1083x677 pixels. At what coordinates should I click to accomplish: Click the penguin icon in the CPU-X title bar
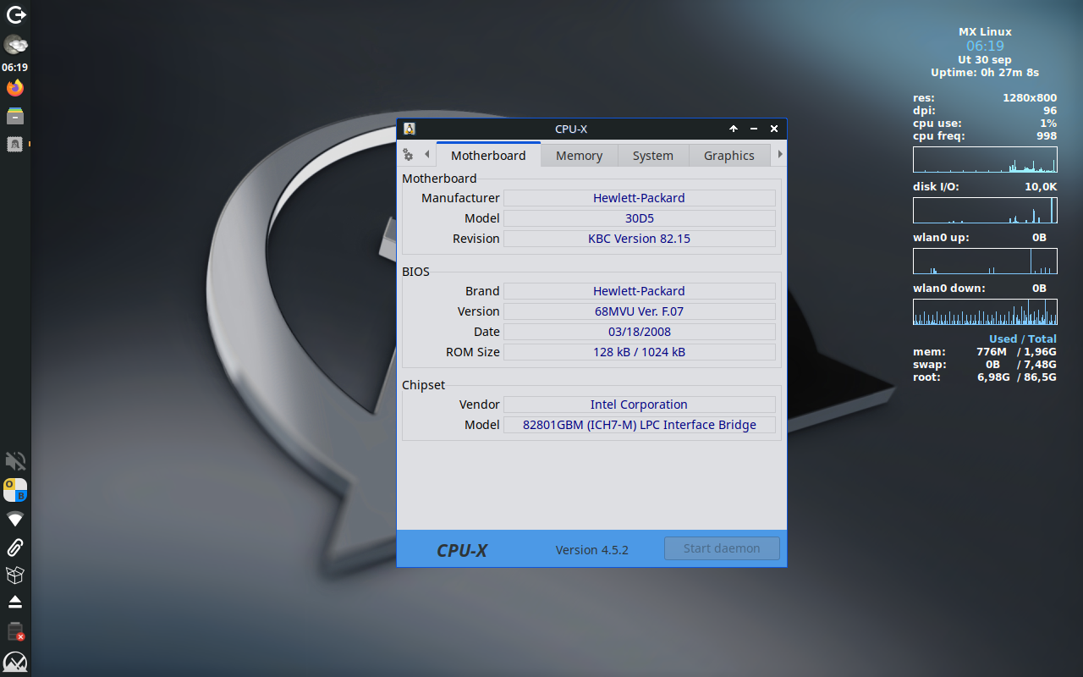click(409, 129)
